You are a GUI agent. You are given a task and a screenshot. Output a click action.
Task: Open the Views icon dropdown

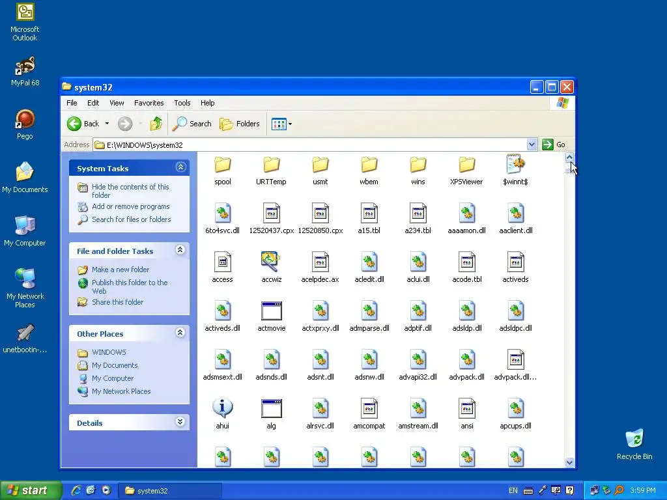(x=281, y=124)
